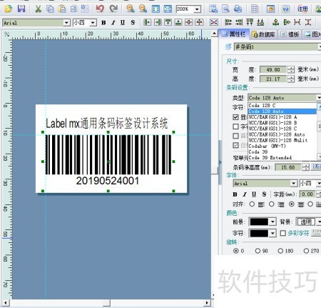
Task: Align objects to the right edge
Action: click(x=158, y=22)
